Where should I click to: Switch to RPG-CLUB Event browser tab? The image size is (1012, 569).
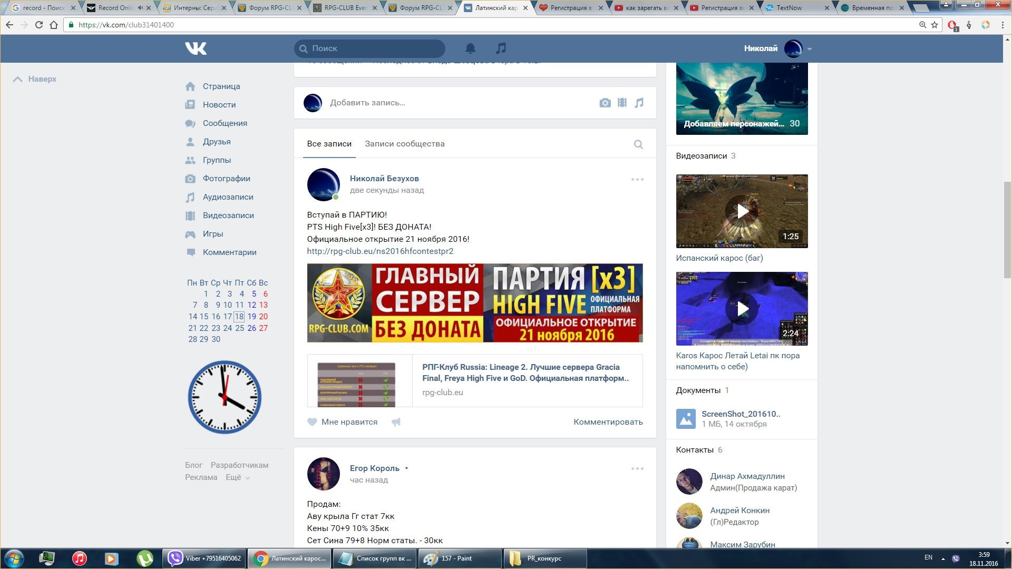click(x=346, y=8)
